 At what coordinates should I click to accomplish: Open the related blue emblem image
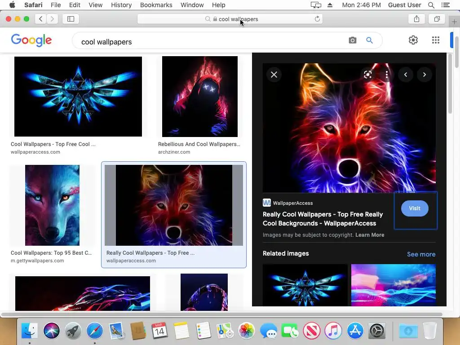(305, 285)
